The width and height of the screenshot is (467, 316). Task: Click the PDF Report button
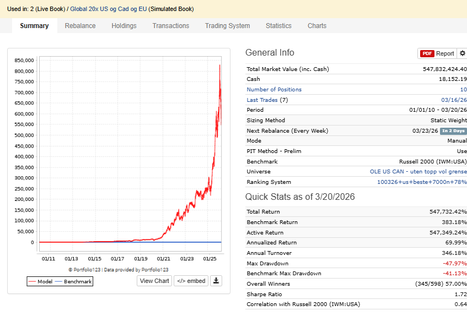437,53
